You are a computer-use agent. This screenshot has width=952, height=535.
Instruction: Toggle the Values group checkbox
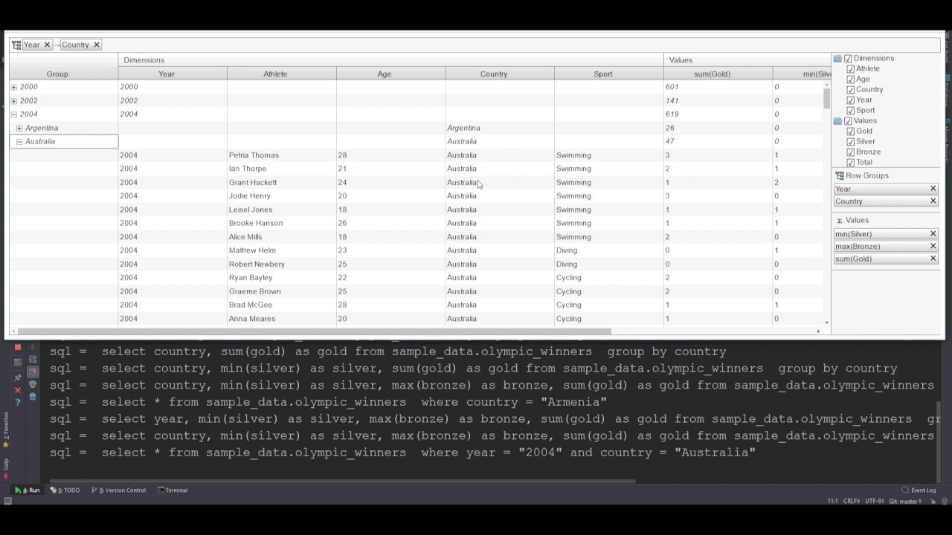coord(848,120)
